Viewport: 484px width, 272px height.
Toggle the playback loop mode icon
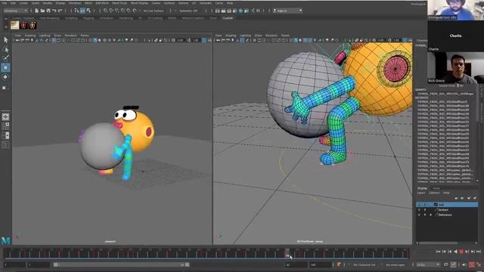tap(445, 264)
